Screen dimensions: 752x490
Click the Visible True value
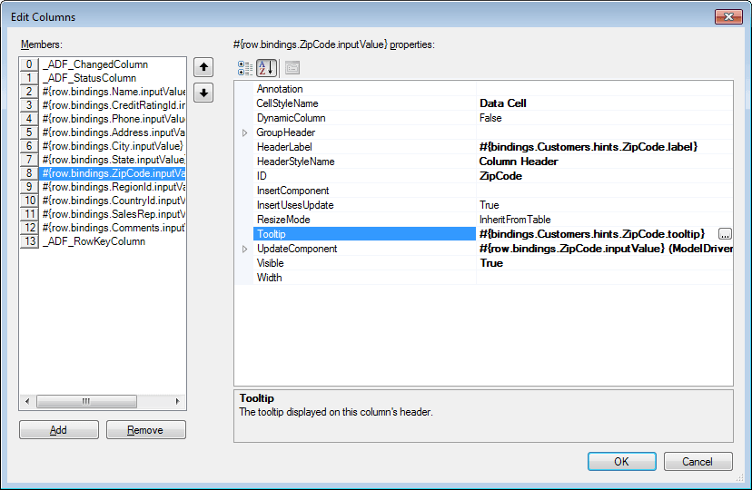491,263
